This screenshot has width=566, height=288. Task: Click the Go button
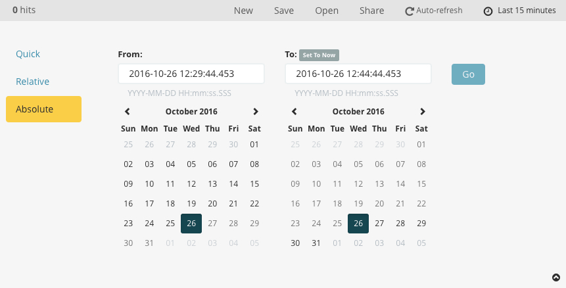point(468,74)
